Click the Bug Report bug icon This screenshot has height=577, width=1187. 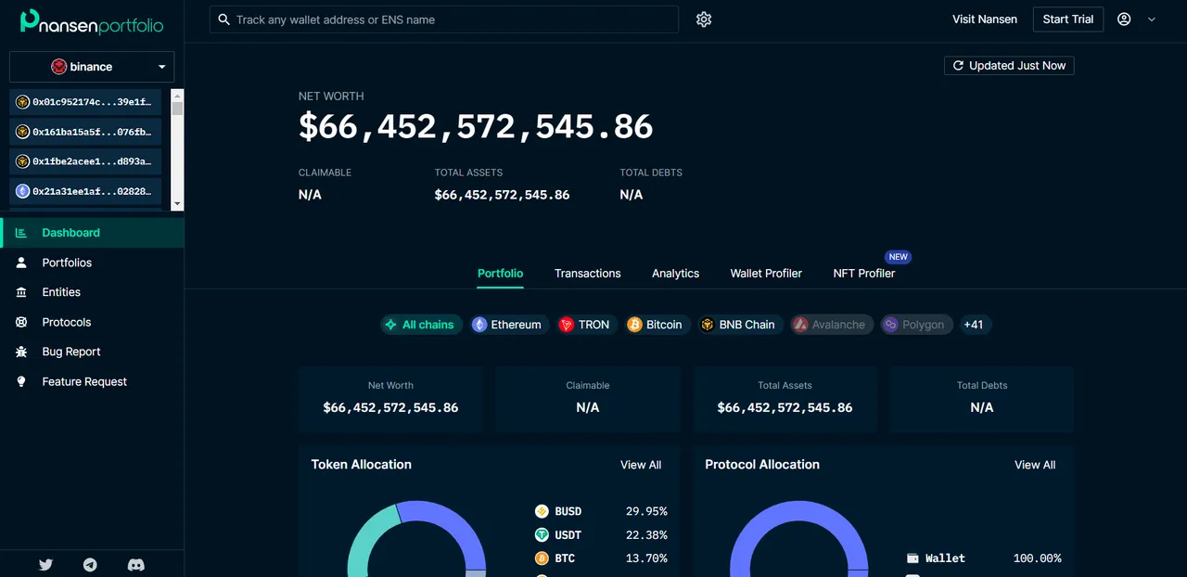(x=21, y=352)
